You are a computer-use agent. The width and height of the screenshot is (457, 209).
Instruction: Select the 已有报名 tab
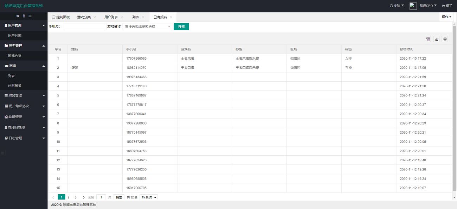[x=160, y=17]
